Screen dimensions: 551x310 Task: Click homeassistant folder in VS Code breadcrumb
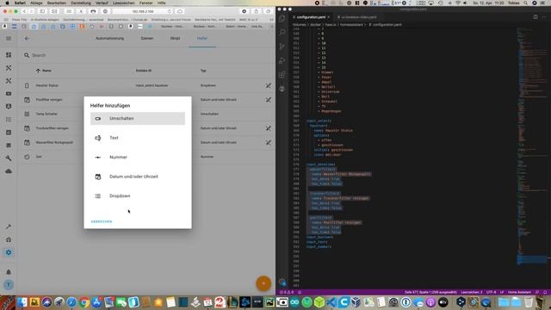(351, 25)
